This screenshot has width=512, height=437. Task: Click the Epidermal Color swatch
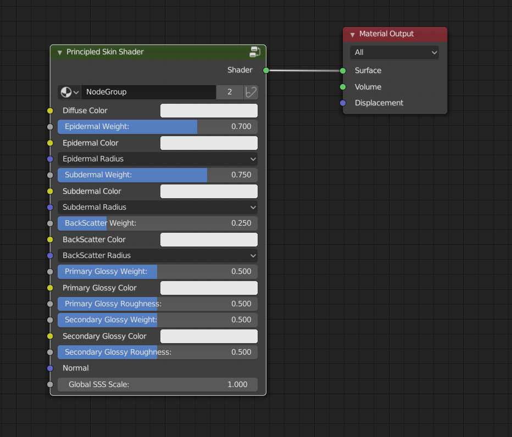pyautogui.click(x=209, y=143)
